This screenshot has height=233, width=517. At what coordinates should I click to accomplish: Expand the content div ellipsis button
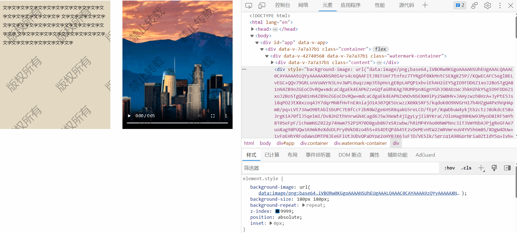tap(379, 63)
